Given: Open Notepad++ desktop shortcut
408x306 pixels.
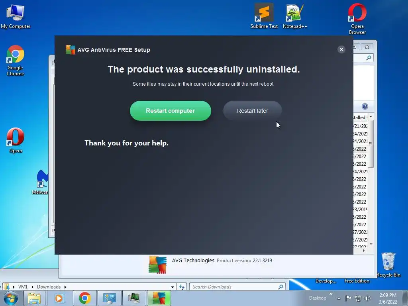Looking at the screenshot, I should pos(295,16).
